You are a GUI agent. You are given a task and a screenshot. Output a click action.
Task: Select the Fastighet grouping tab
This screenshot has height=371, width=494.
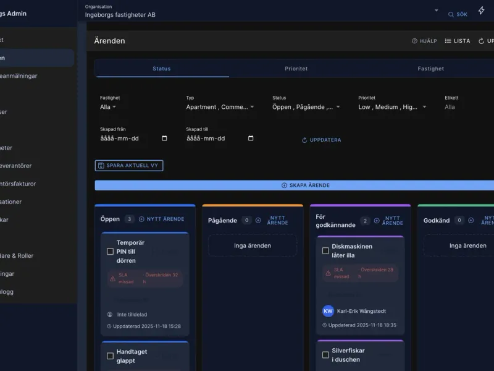pos(430,69)
